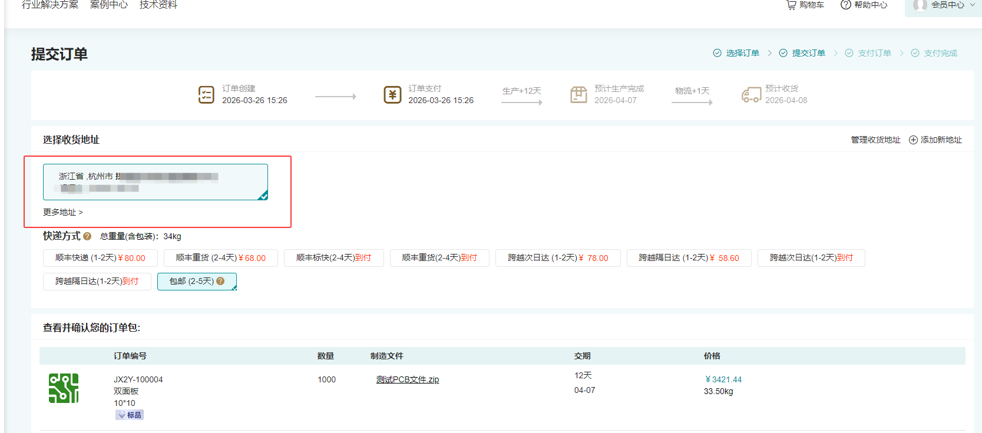
Task: Expand the 标品 tag chevron
Action: point(121,415)
